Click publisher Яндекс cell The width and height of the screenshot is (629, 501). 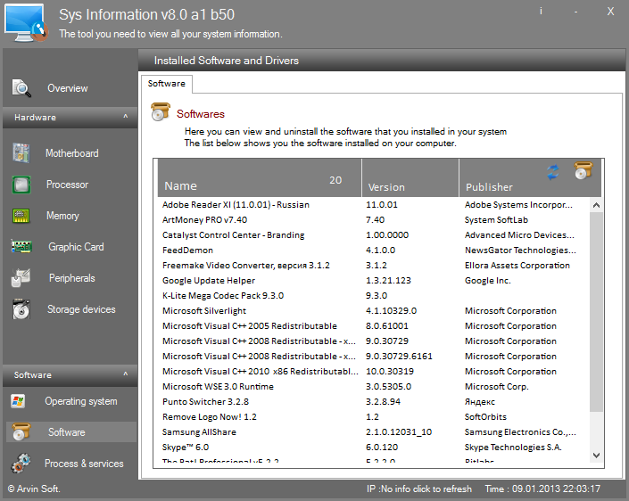pyautogui.click(x=480, y=402)
